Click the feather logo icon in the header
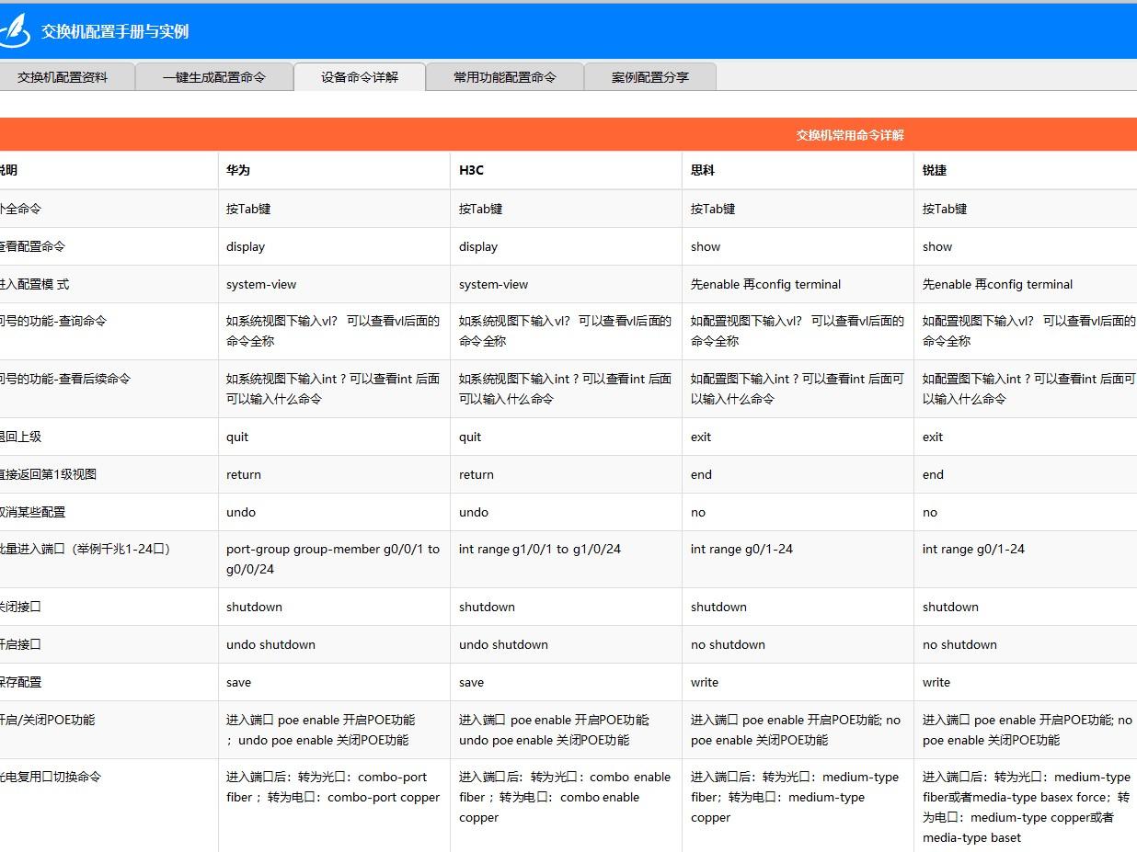 tap(14, 31)
